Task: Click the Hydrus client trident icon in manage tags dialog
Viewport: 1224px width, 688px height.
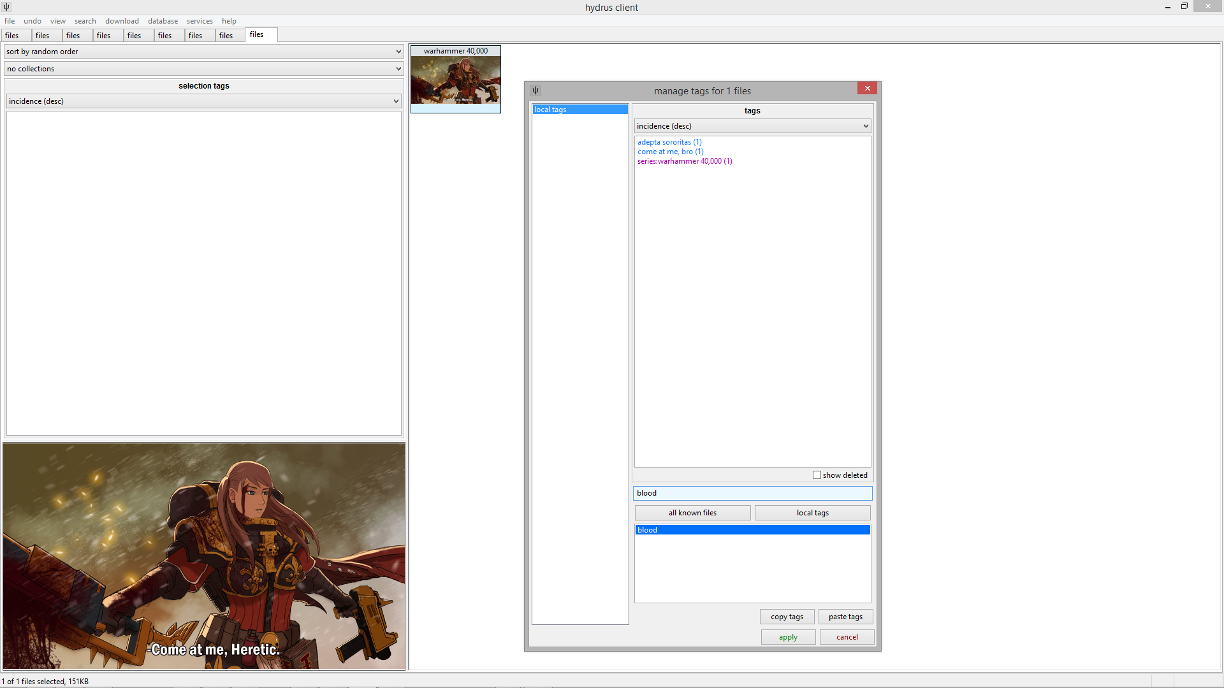Action: pyautogui.click(x=535, y=89)
